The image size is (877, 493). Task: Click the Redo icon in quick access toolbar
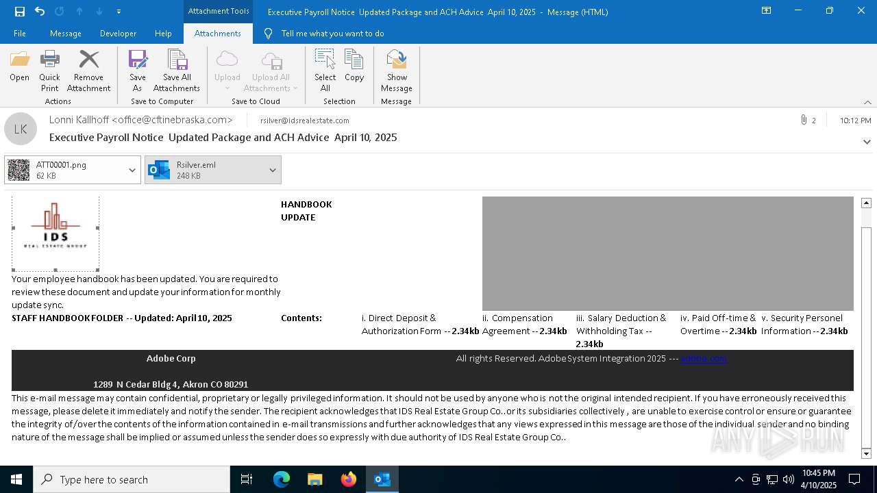pyautogui.click(x=59, y=12)
